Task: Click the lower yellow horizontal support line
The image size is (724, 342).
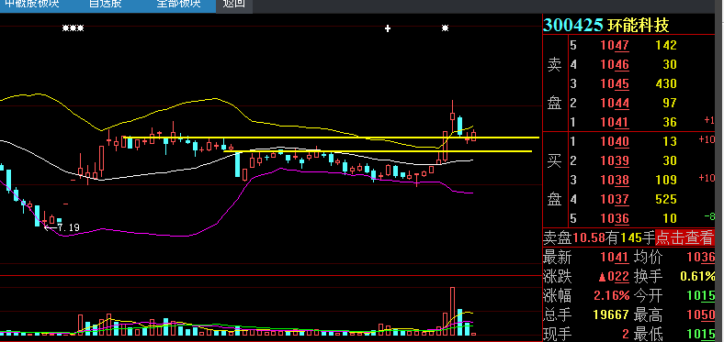Action: coord(378,151)
